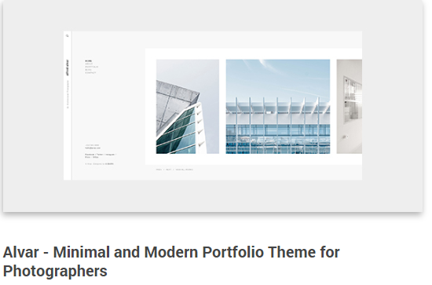Click the designer credit link in footer
The height and width of the screenshot is (285, 432).
(109, 164)
